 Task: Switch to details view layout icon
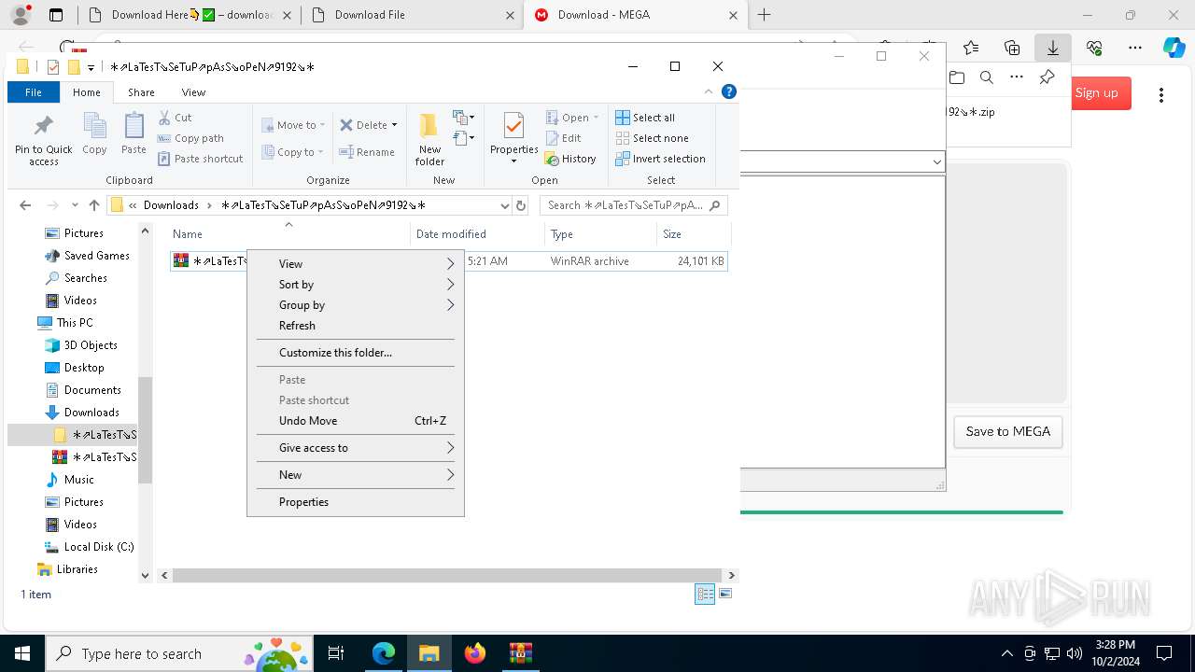[705, 595]
